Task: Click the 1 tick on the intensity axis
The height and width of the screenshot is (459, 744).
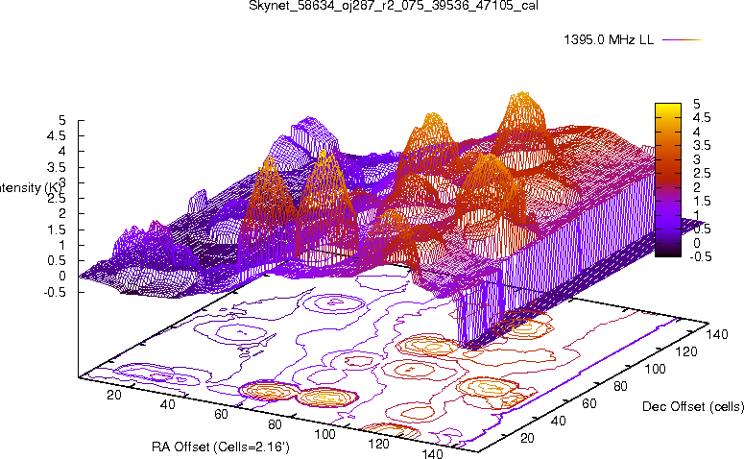Action: tap(62, 245)
